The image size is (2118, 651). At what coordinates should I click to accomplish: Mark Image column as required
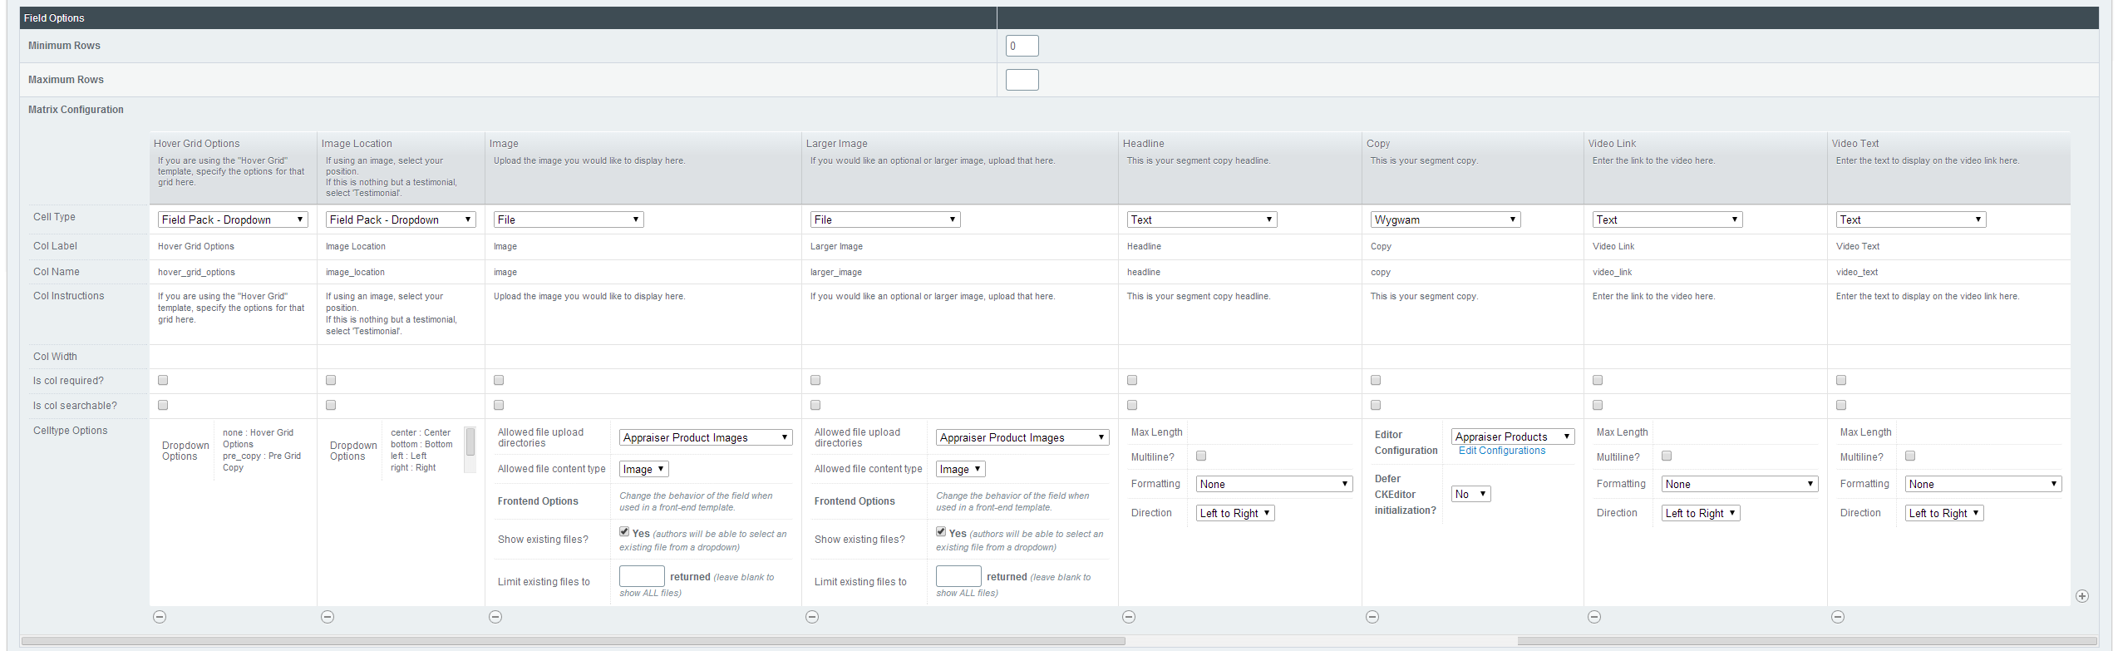(499, 380)
